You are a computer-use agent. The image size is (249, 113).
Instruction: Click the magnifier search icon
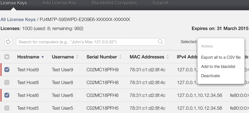(160, 42)
